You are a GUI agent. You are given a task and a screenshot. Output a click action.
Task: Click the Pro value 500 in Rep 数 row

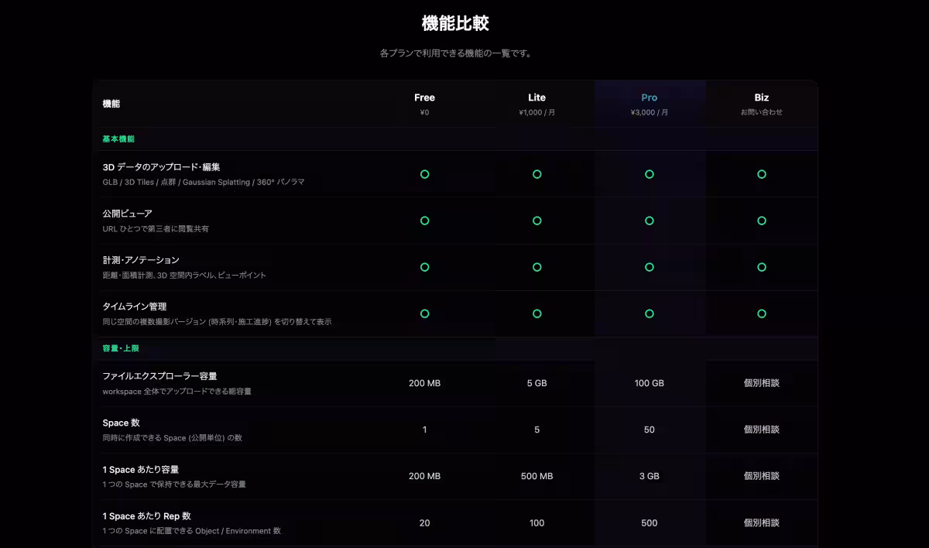(x=649, y=522)
